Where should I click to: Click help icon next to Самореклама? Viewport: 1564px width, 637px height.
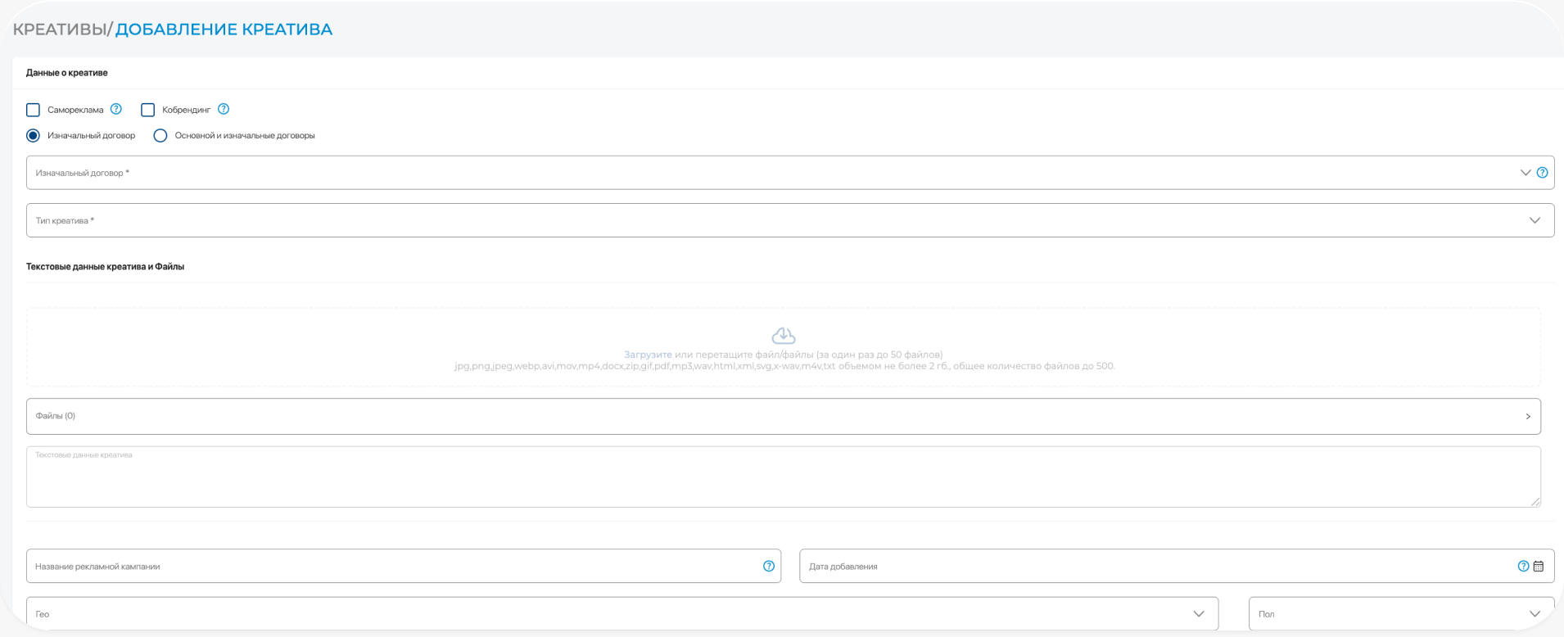[x=116, y=109]
